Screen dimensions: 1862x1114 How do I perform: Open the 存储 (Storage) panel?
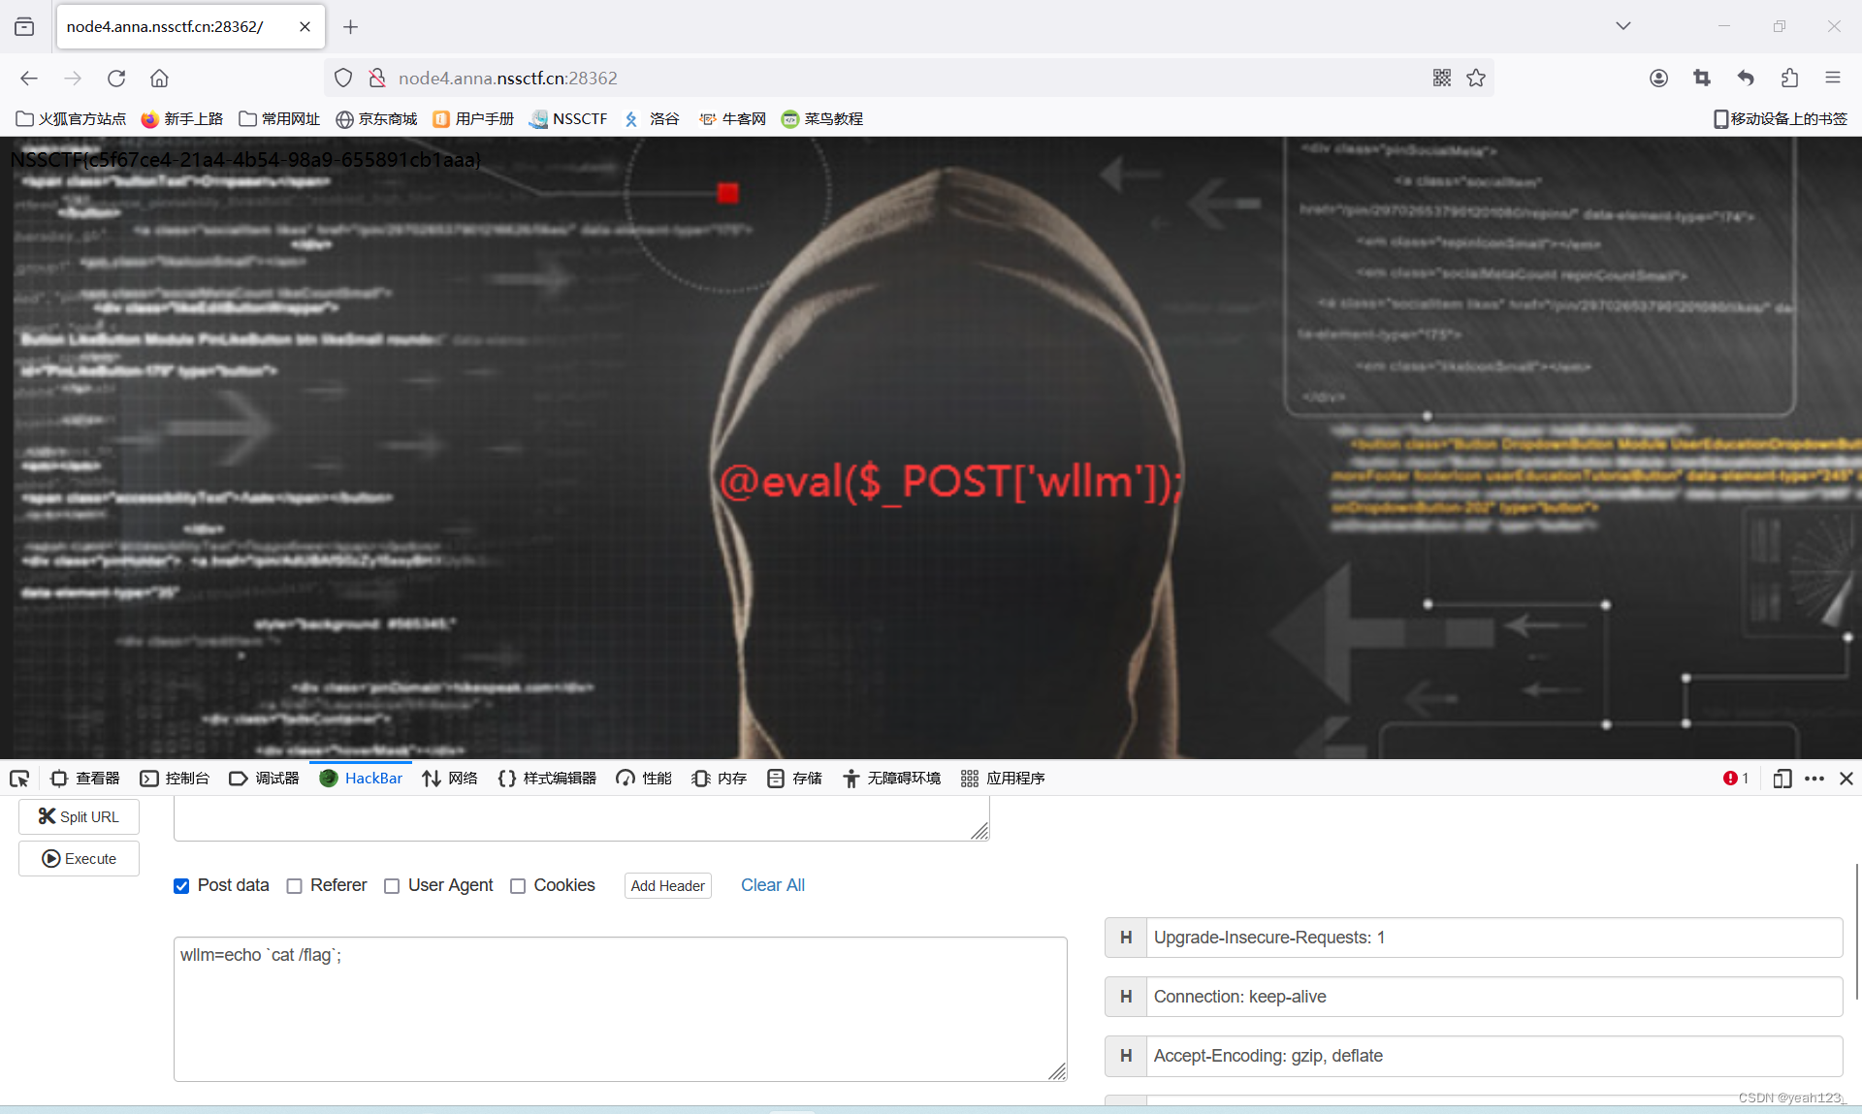tap(794, 778)
